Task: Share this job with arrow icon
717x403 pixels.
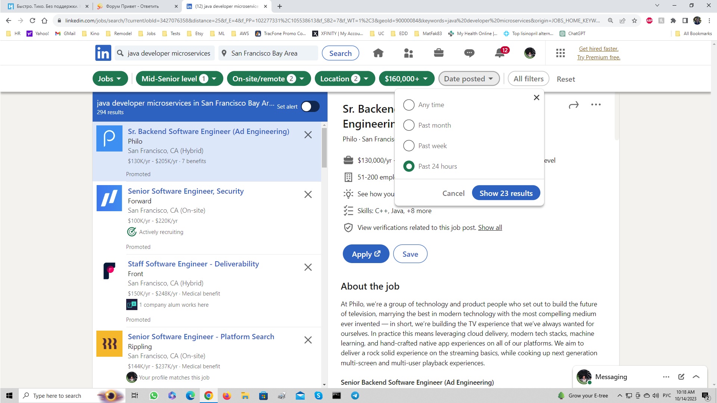Action: pyautogui.click(x=574, y=105)
